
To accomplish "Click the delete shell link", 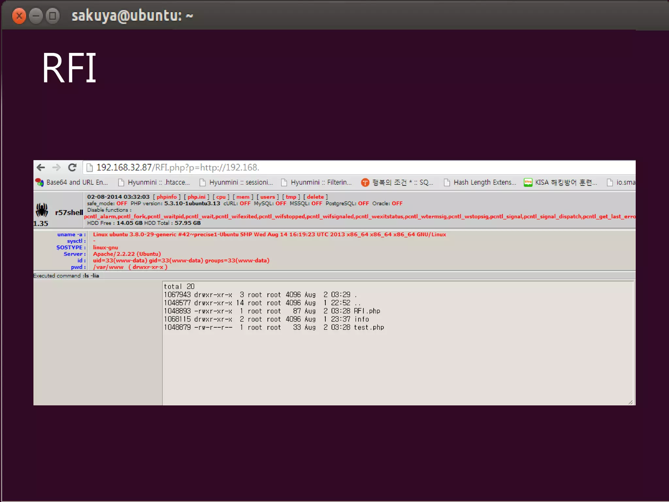I will pyautogui.click(x=315, y=197).
